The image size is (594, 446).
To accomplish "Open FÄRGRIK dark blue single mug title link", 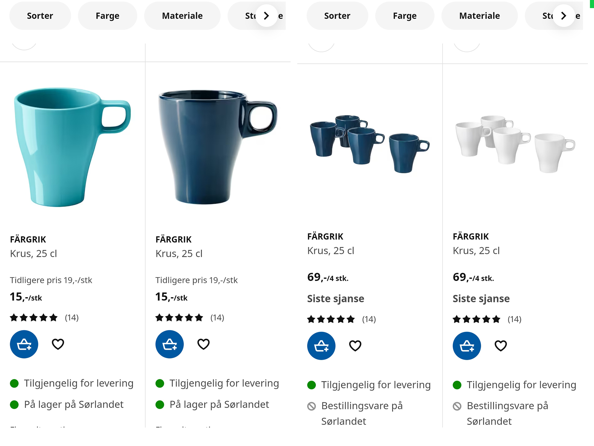I will tap(173, 239).
